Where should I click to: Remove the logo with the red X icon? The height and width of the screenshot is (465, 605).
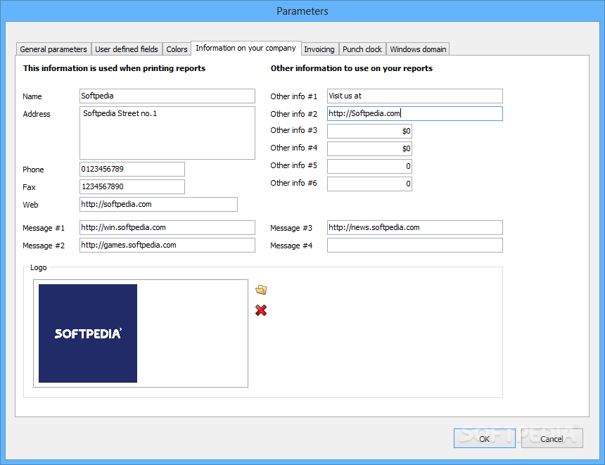pos(261,310)
